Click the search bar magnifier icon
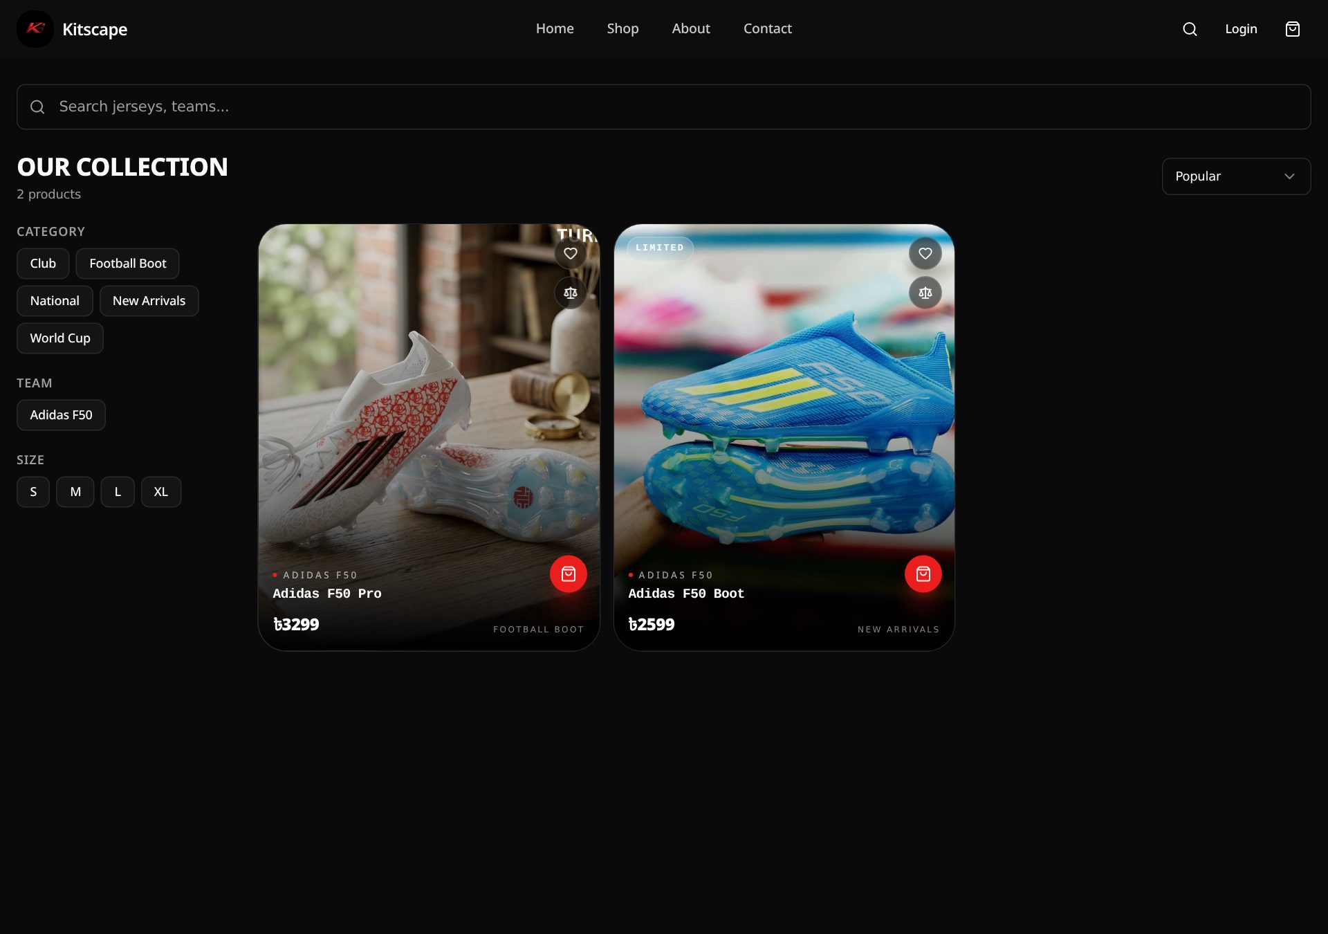 37,107
